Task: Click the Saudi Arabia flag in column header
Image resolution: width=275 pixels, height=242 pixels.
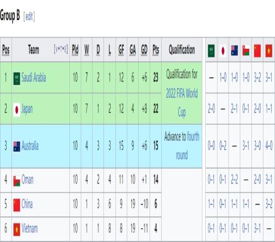Action: (x=211, y=51)
